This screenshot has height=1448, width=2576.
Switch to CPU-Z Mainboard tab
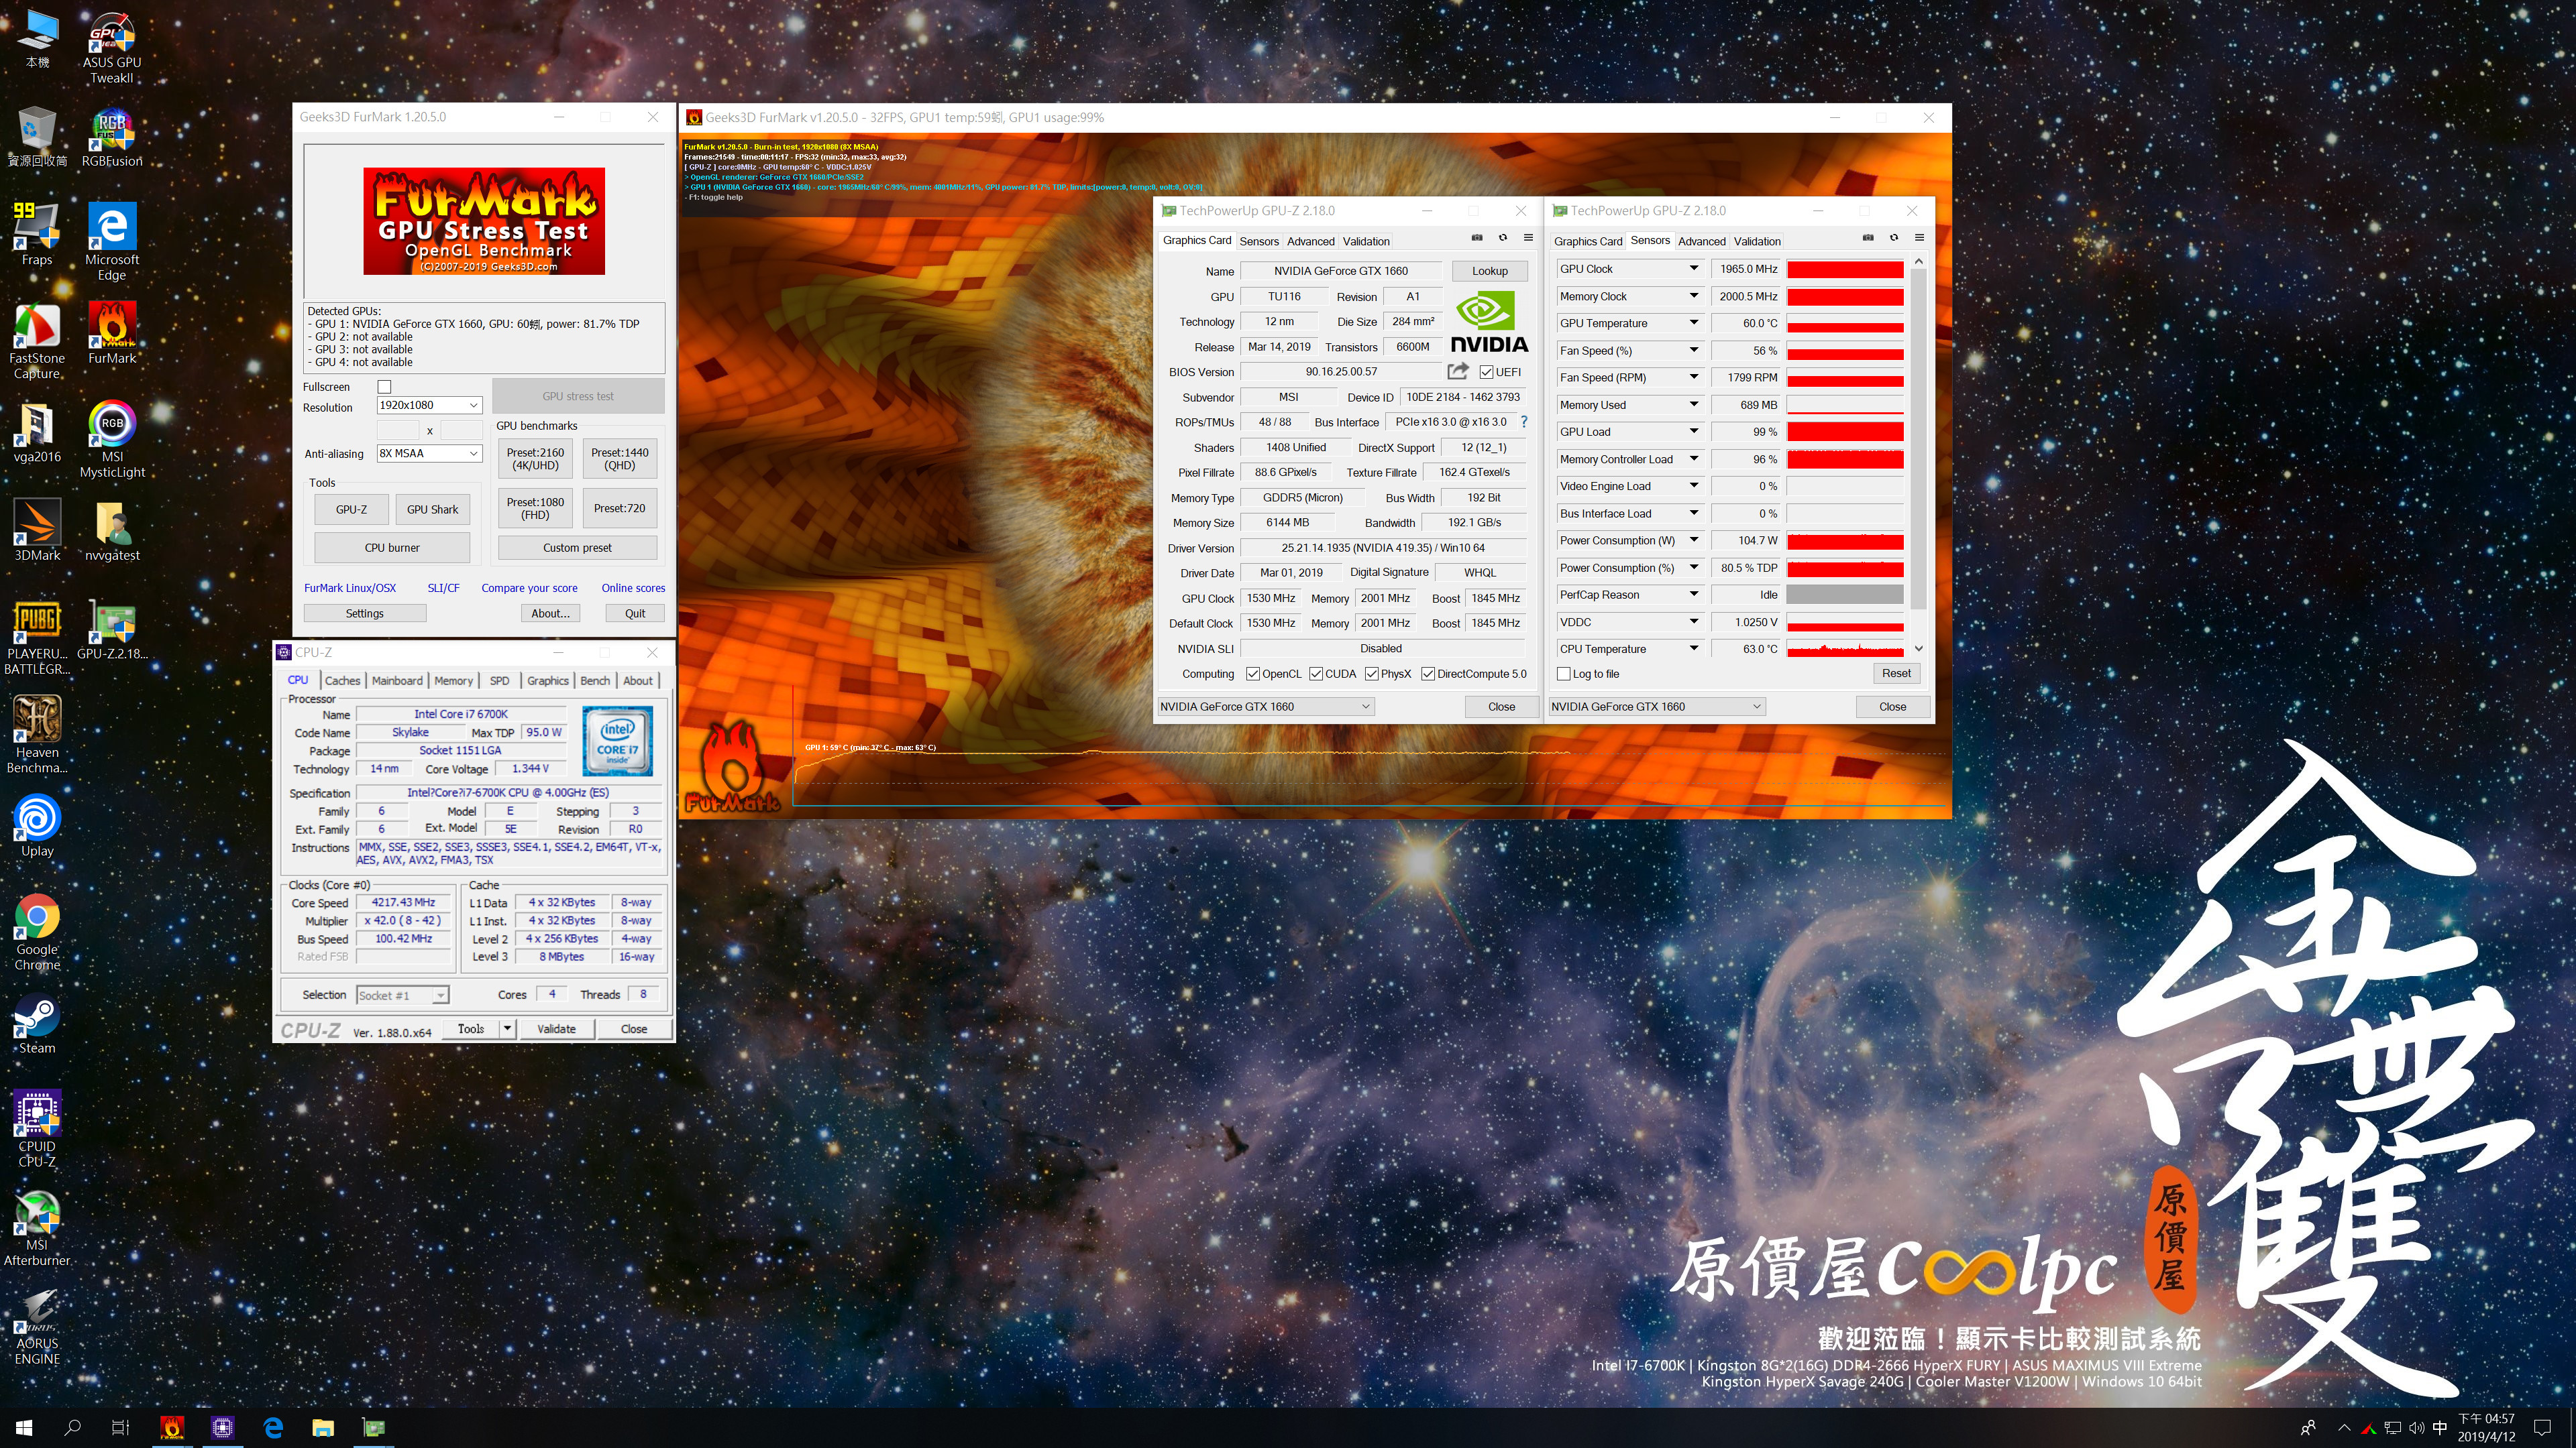click(397, 680)
